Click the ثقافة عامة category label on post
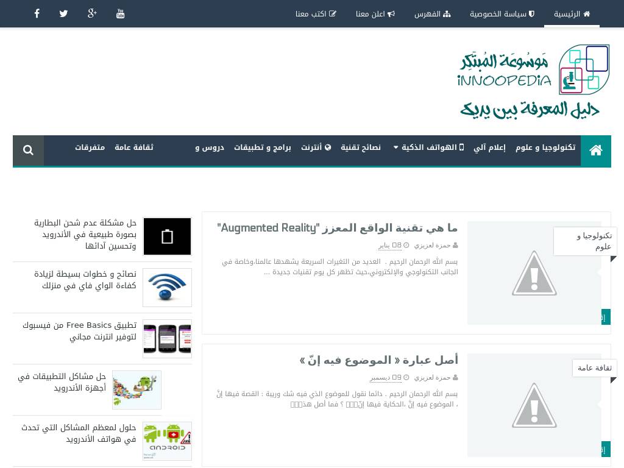Screen dimensions: 624x468 (x=594, y=368)
